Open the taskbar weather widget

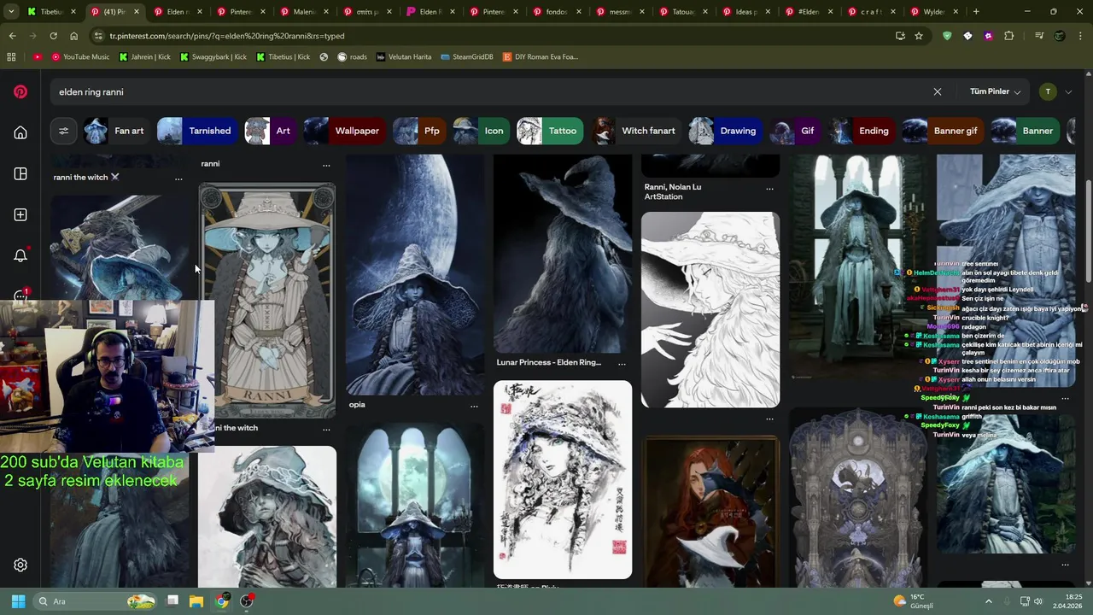(x=913, y=601)
